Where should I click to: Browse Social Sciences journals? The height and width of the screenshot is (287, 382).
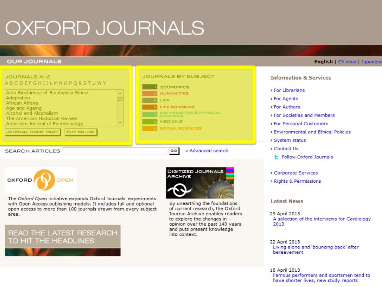[x=181, y=129]
